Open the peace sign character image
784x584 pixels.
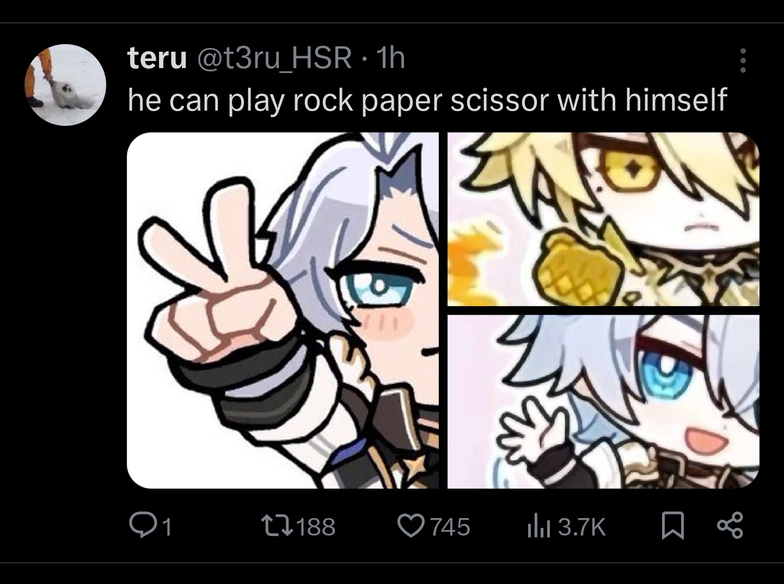coord(283,310)
